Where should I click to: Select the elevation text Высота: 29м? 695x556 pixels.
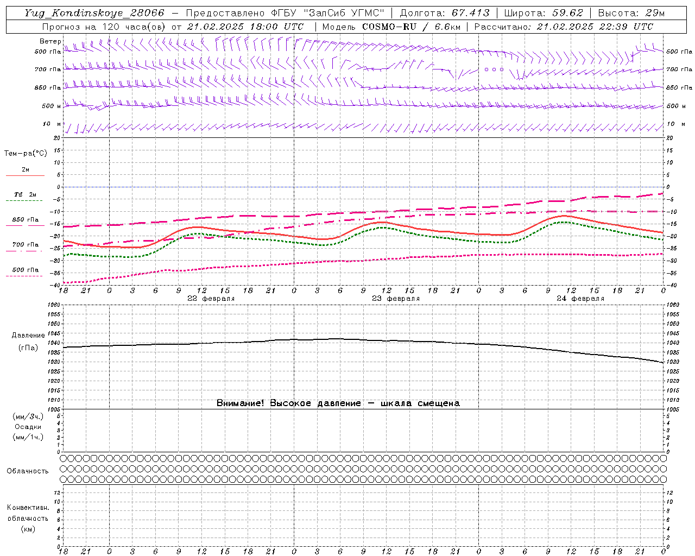(x=631, y=13)
